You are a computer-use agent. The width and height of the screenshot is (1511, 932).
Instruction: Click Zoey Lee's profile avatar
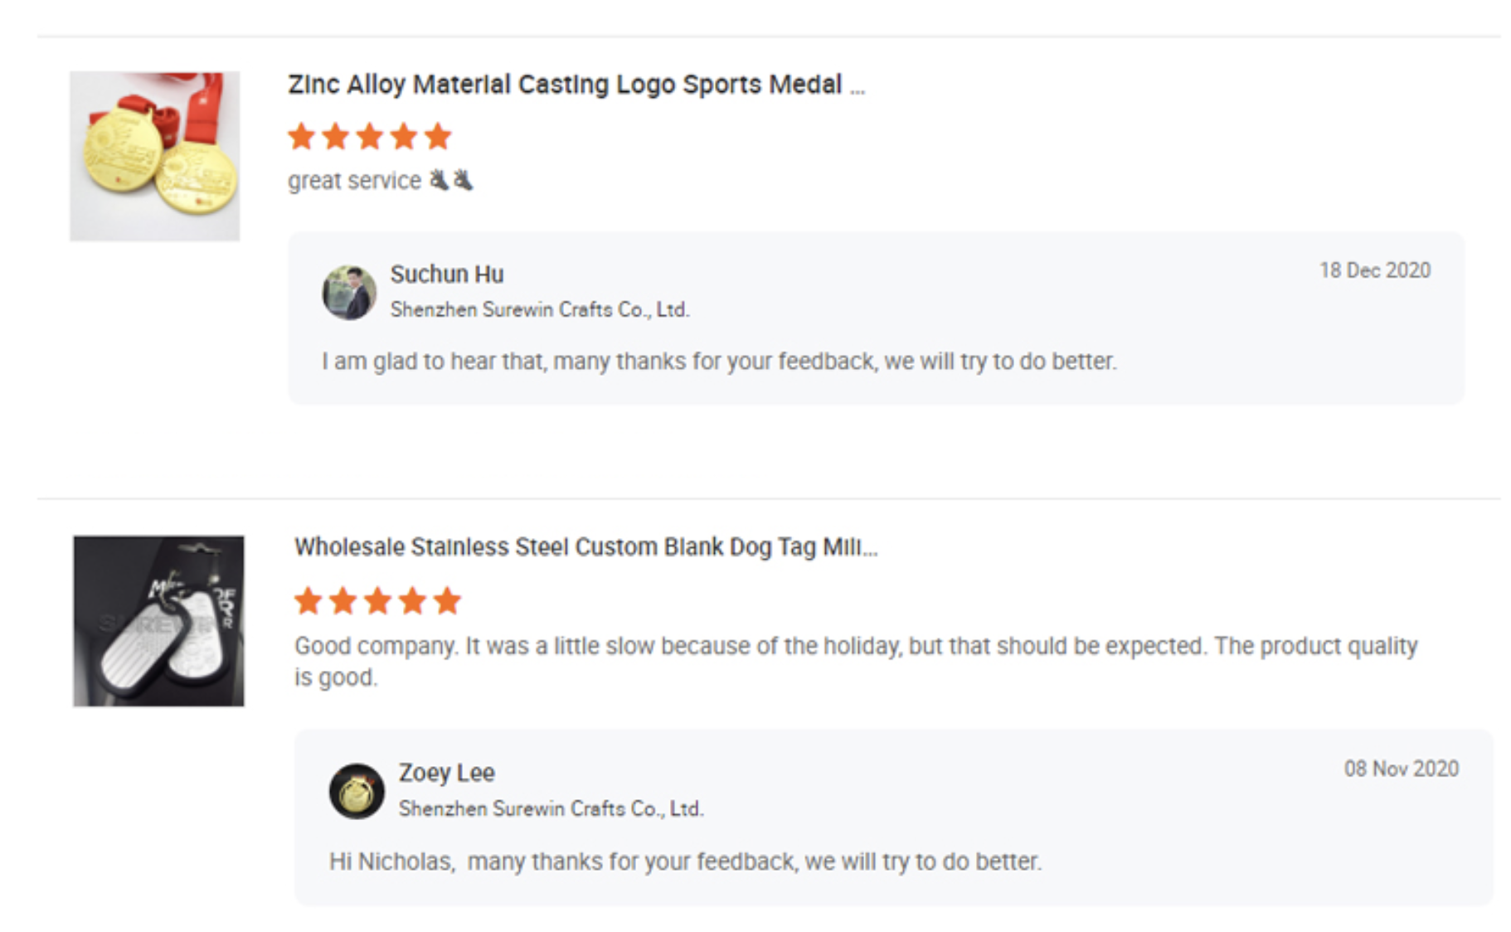pos(357,791)
